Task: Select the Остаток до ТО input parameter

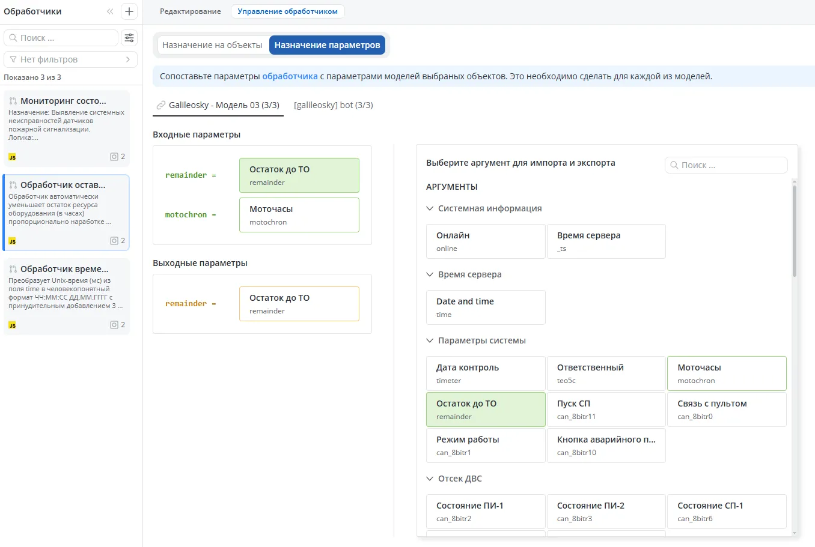Action: tap(299, 175)
